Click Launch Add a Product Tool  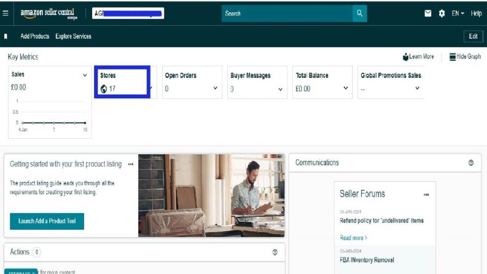pyautogui.click(x=47, y=221)
